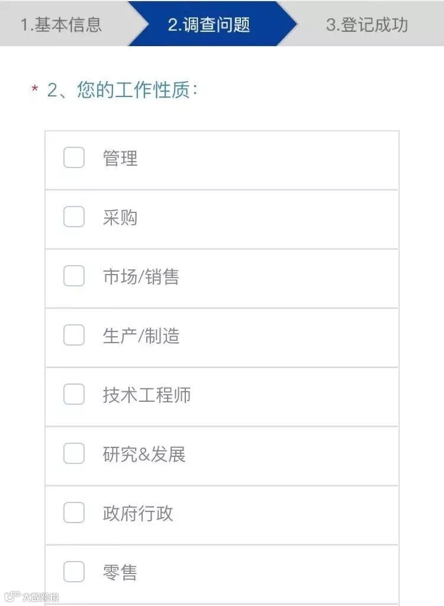This screenshot has width=444, height=606.
Task: Click the watermark logo in bottom corner
Action: (x=31, y=597)
